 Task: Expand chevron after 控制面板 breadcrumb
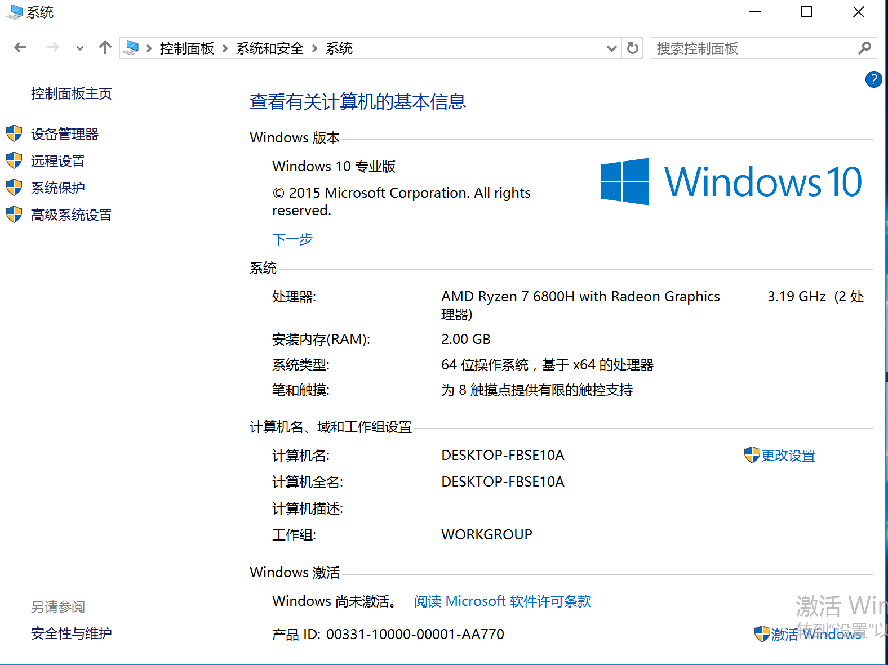[225, 48]
